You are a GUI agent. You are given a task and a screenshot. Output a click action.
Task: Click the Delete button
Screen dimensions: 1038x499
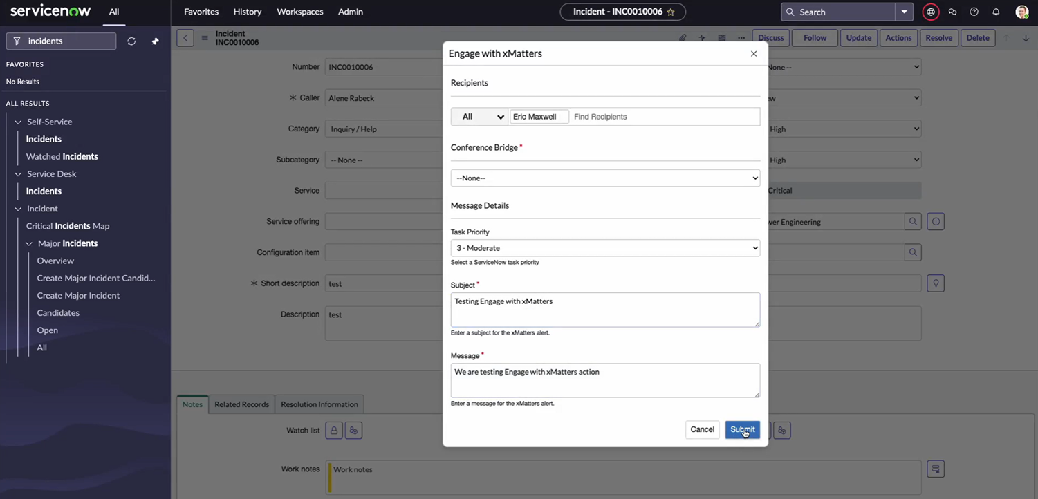pos(978,38)
